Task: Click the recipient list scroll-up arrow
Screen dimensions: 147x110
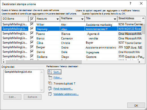Action: pyautogui.click(x=143, y=18)
